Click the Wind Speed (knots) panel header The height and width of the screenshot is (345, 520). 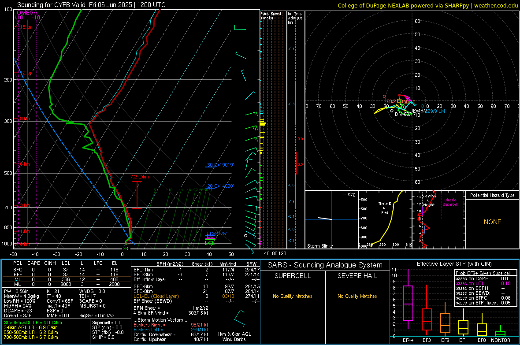pyautogui.click(x=271, y=15)
